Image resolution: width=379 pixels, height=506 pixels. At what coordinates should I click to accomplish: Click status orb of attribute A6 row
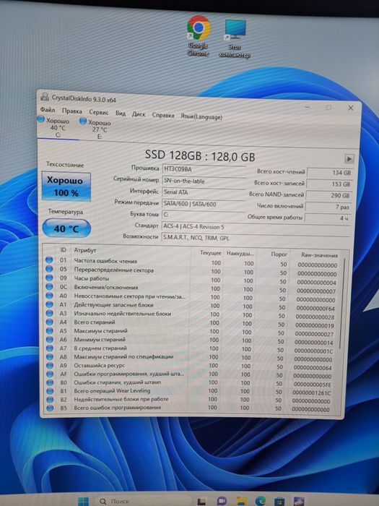(49, 340)
